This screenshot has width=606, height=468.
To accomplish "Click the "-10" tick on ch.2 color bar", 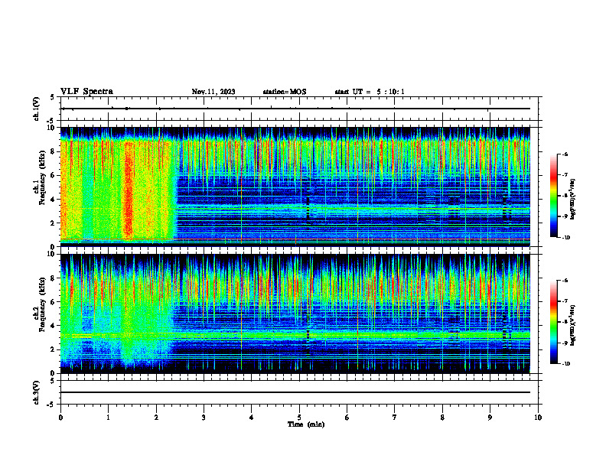I will click(565, 364).
